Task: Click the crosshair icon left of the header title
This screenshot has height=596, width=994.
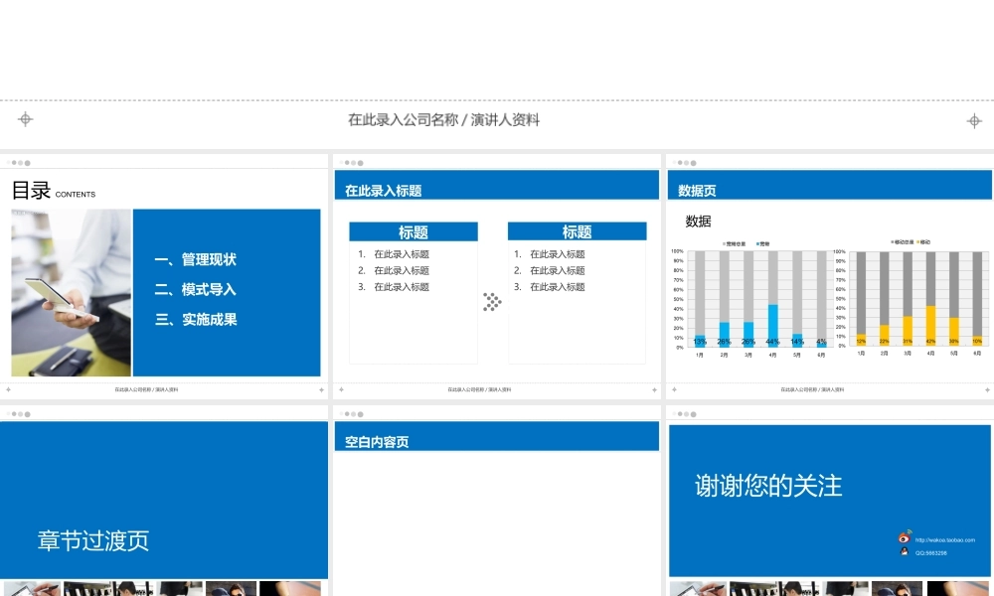Action: click(26, 119)
